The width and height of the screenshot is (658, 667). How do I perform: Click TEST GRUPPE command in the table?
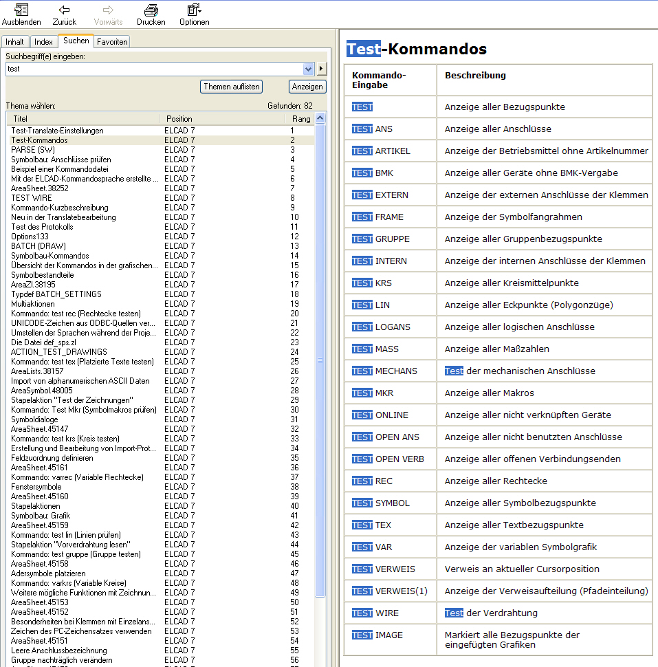tap(381, 239)
